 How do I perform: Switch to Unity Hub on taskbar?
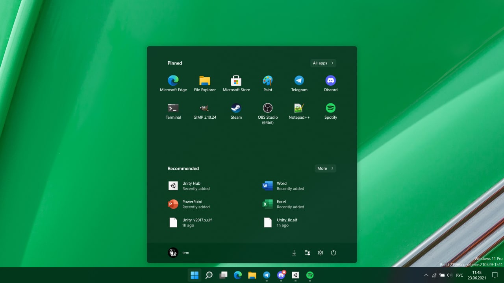(296, 275)
